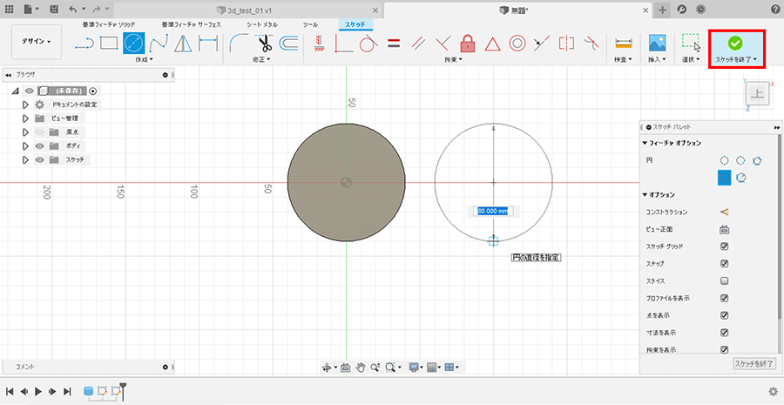
Task: Select the Equal constraint icon
Action: (x=393, y=43)
